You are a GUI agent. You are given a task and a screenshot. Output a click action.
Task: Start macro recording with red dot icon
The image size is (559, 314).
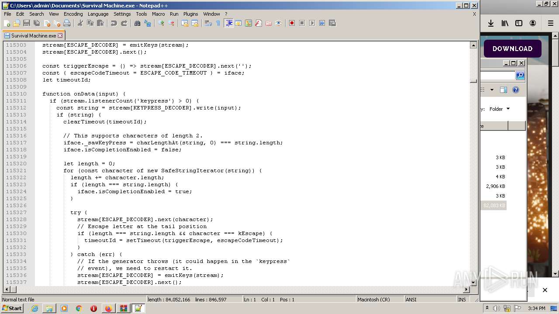pos(292,23)
